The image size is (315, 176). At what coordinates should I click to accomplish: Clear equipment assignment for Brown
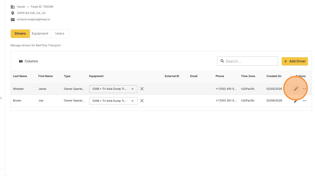[x=142, y=101]
